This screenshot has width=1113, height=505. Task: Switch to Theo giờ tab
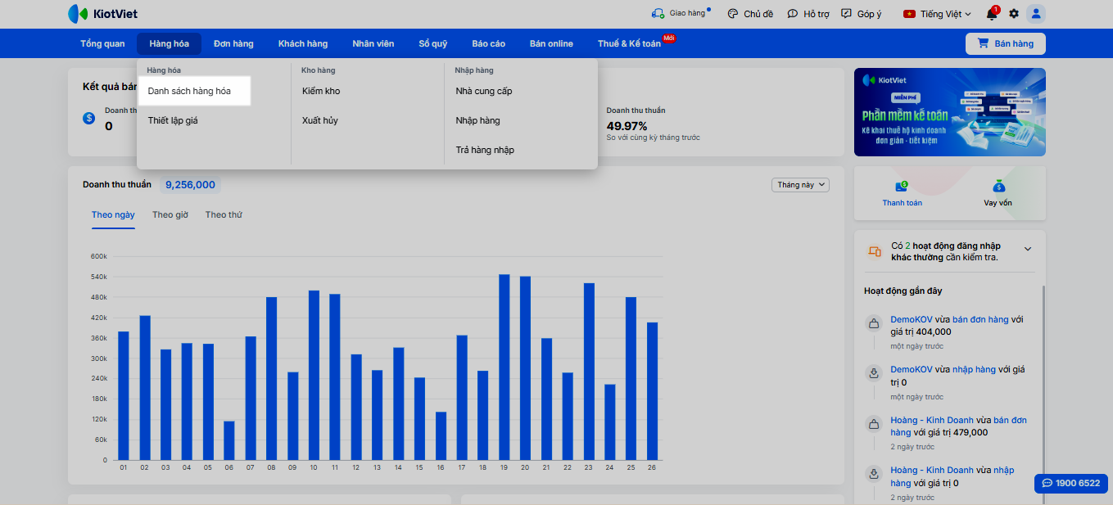[170, 214]
